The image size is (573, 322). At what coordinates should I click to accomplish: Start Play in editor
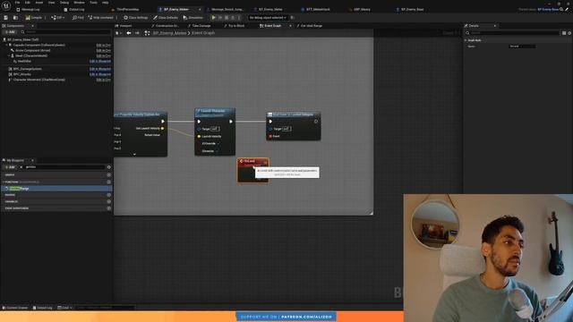click(x=213, y=18)
